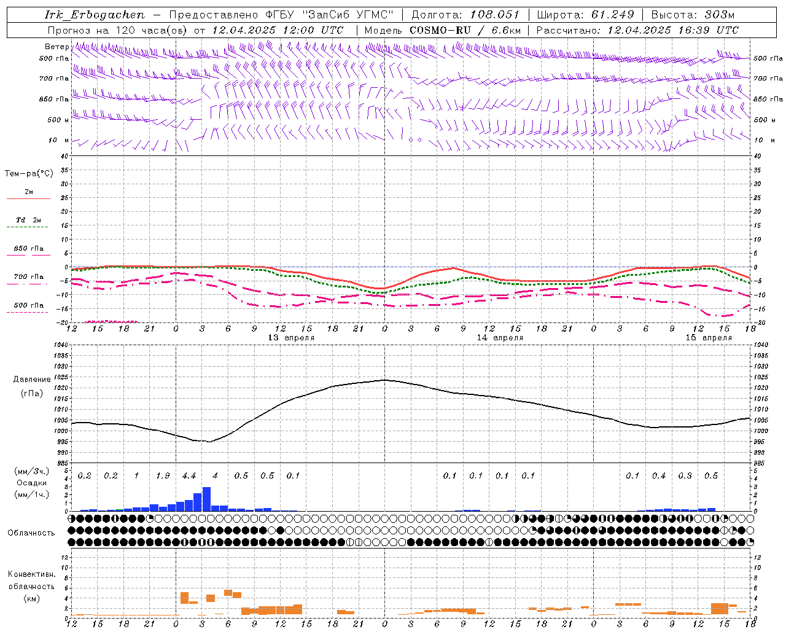Image resolution: width=786 pixels, height=629 pixels.
Task: Click the Конвективн. convective cloud label
Action: (x=31, y=574)
